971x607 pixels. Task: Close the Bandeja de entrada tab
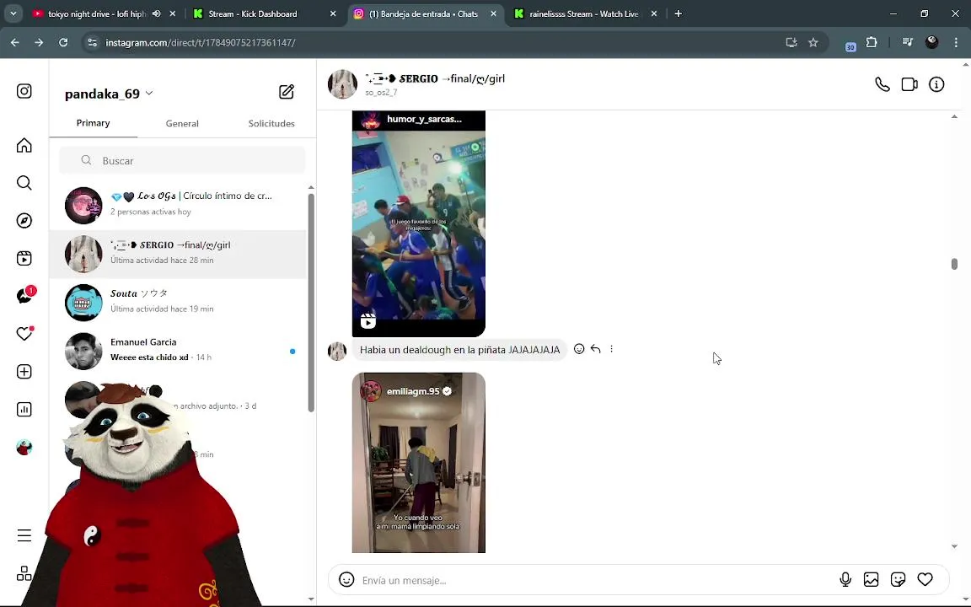tap(494, 13)
